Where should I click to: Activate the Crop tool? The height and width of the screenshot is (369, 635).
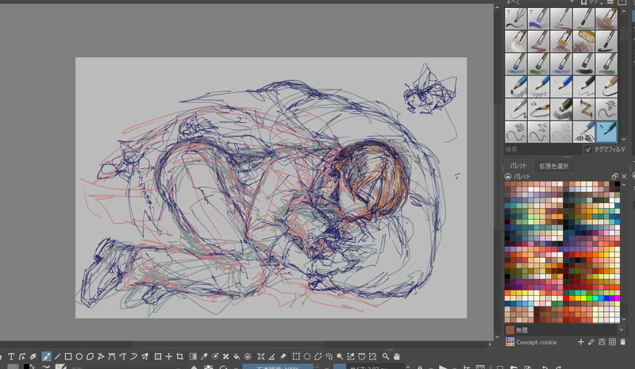tap(180, 356)
